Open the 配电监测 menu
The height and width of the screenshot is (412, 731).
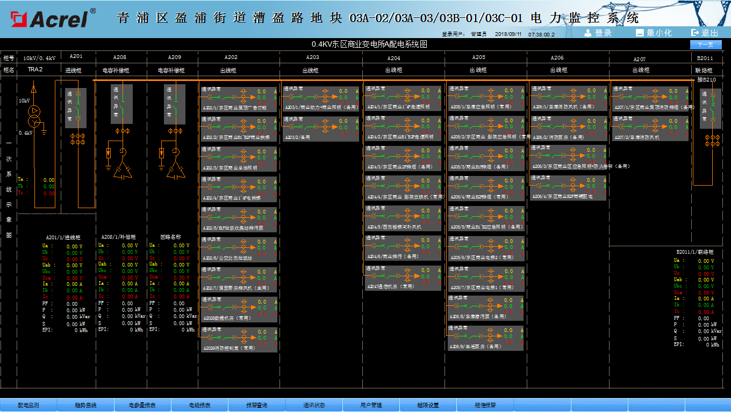tap(28, 405)
